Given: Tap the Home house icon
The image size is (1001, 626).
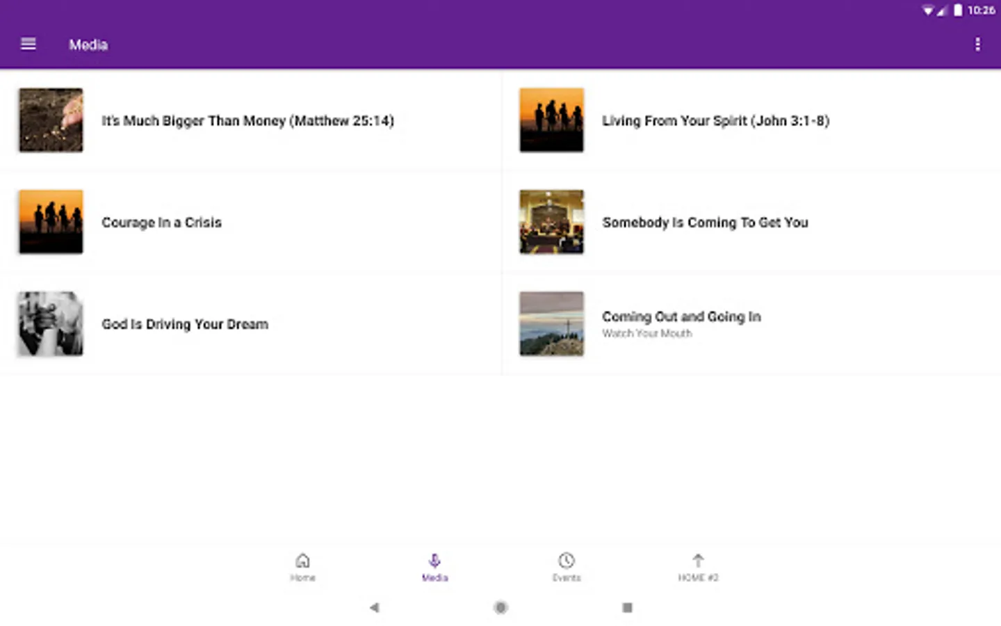Looking at the screenshot, I should (302, 560).
